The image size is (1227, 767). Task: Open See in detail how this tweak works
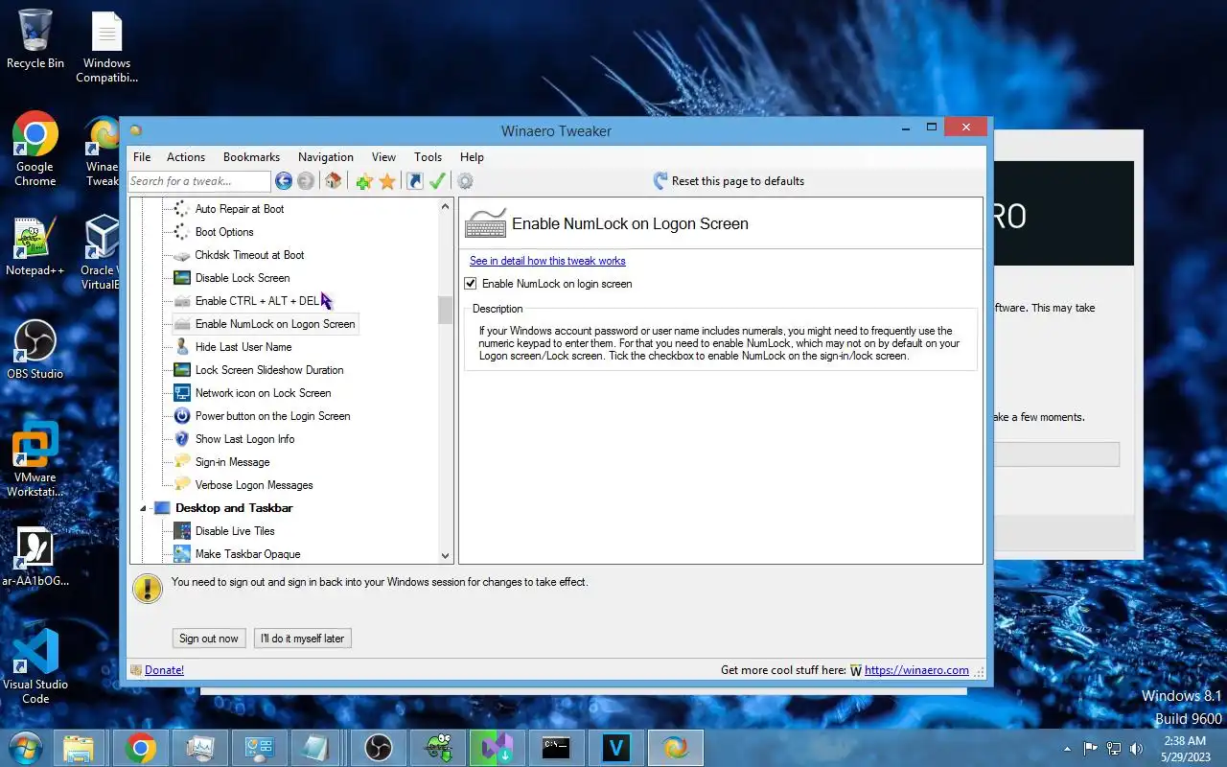point(547,261)
